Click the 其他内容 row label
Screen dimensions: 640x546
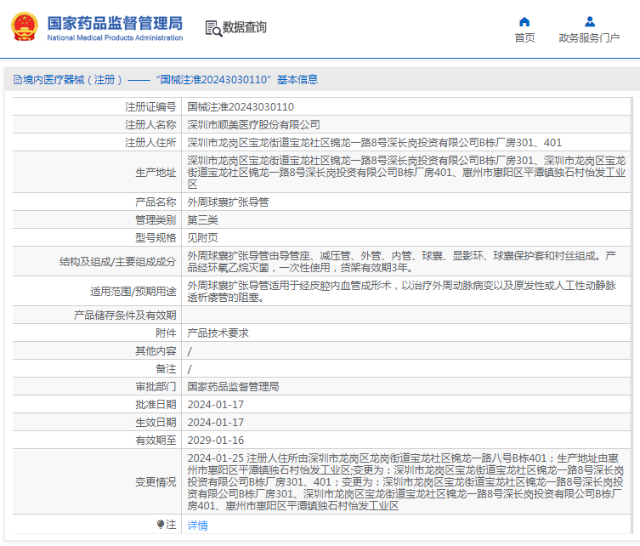[x=156, y=351]
